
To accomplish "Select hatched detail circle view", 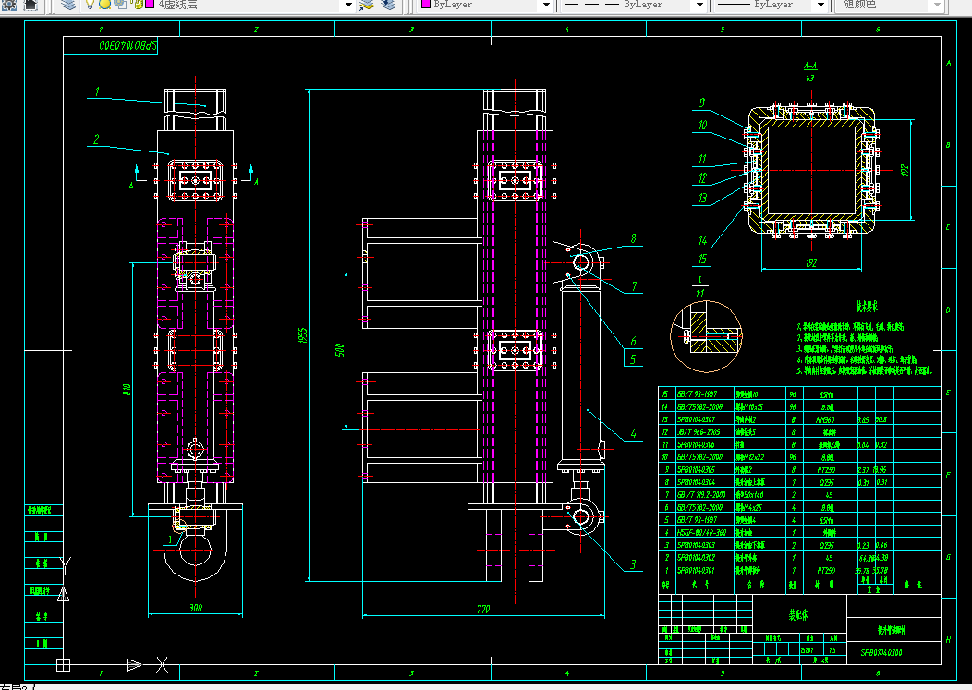I will [x=706, y=336].
